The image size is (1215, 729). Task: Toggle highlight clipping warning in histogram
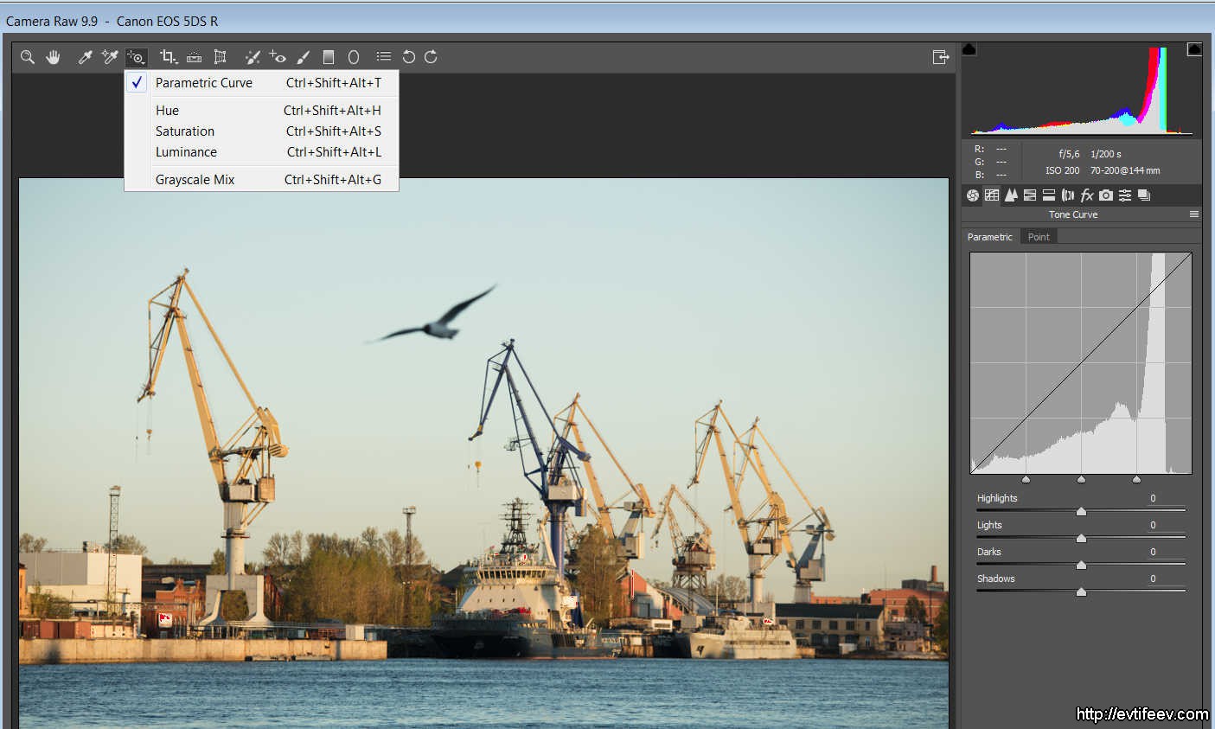tap(1194, 49)
